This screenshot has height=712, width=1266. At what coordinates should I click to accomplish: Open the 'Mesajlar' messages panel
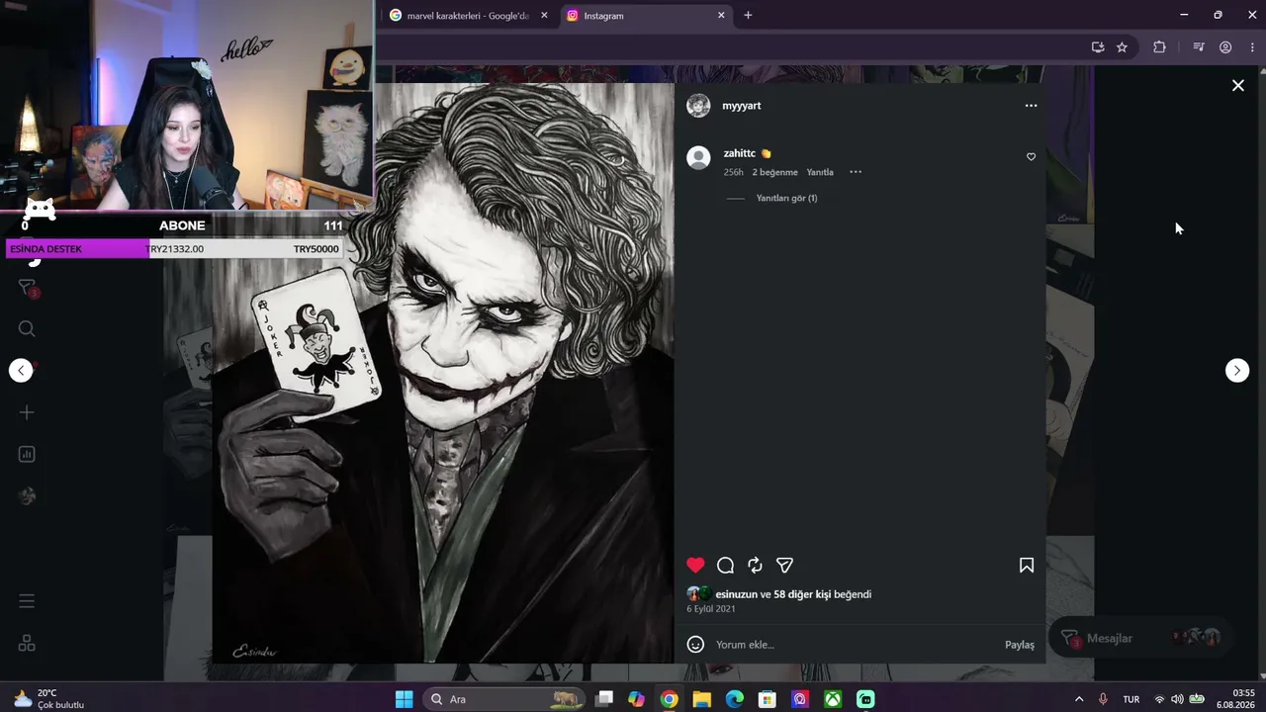1138,638
